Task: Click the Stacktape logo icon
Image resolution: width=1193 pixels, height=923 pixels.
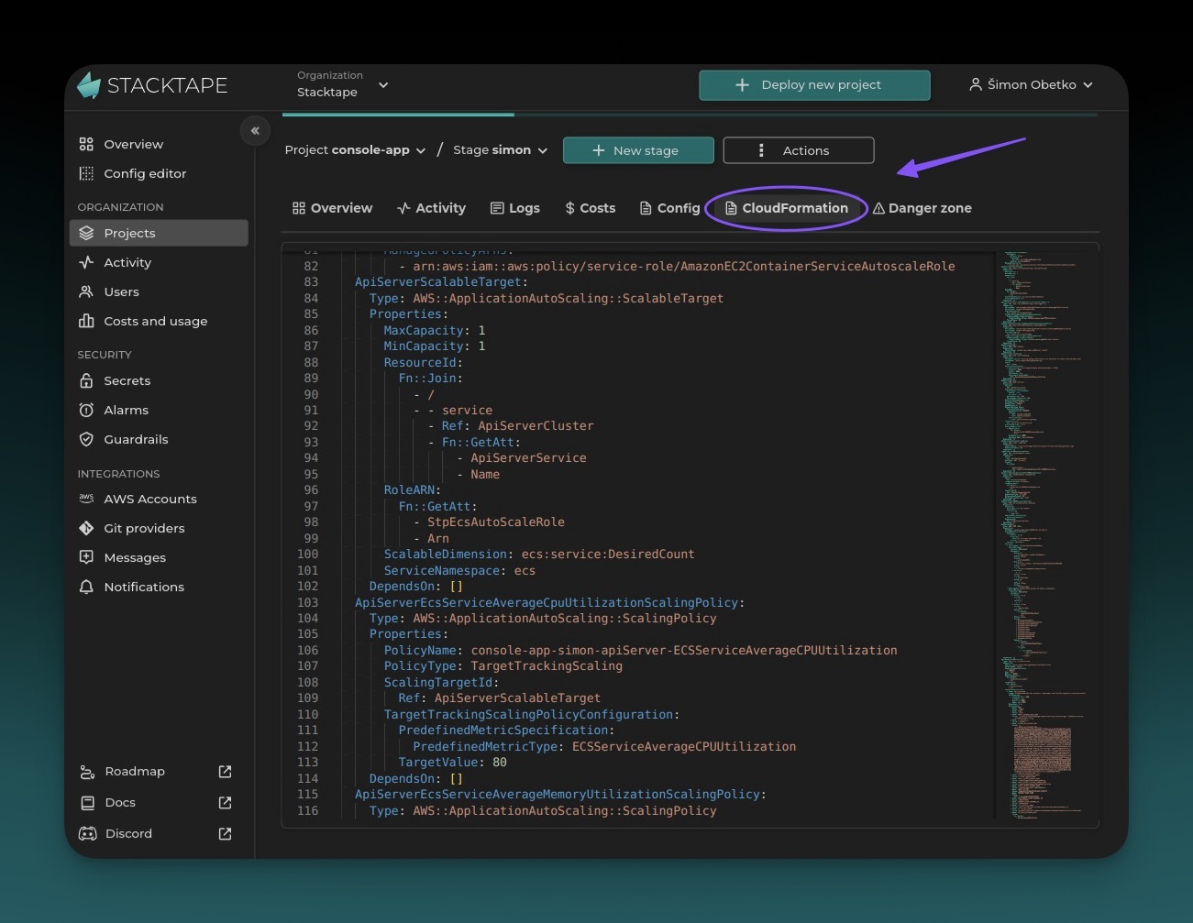Action: click(89, 85)
